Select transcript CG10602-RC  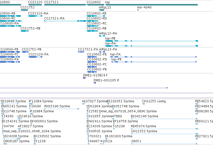click(97, 23)
